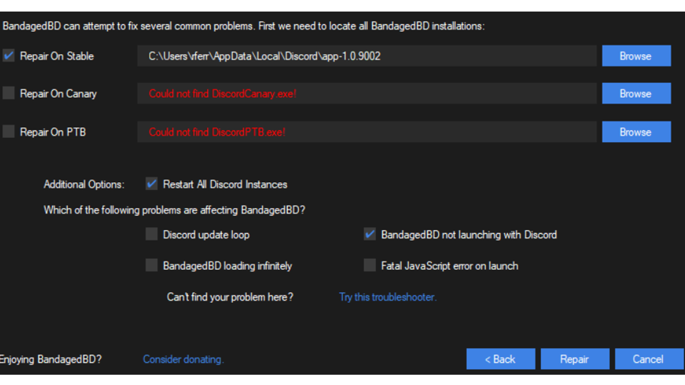Click the 'Enjoying BandagedBD?' text
This screenshot has height=385, width=685.
pyautogui.click(x=51, y=359)
